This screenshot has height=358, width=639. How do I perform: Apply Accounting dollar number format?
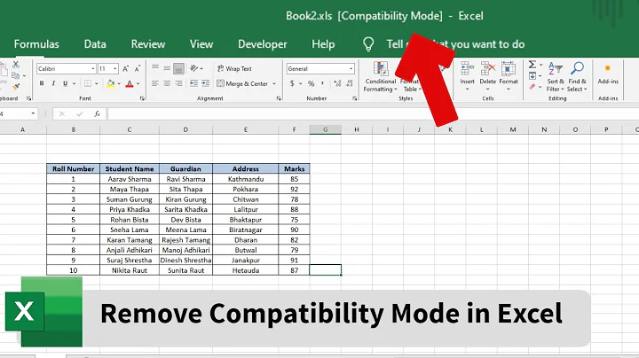point(292,83)
